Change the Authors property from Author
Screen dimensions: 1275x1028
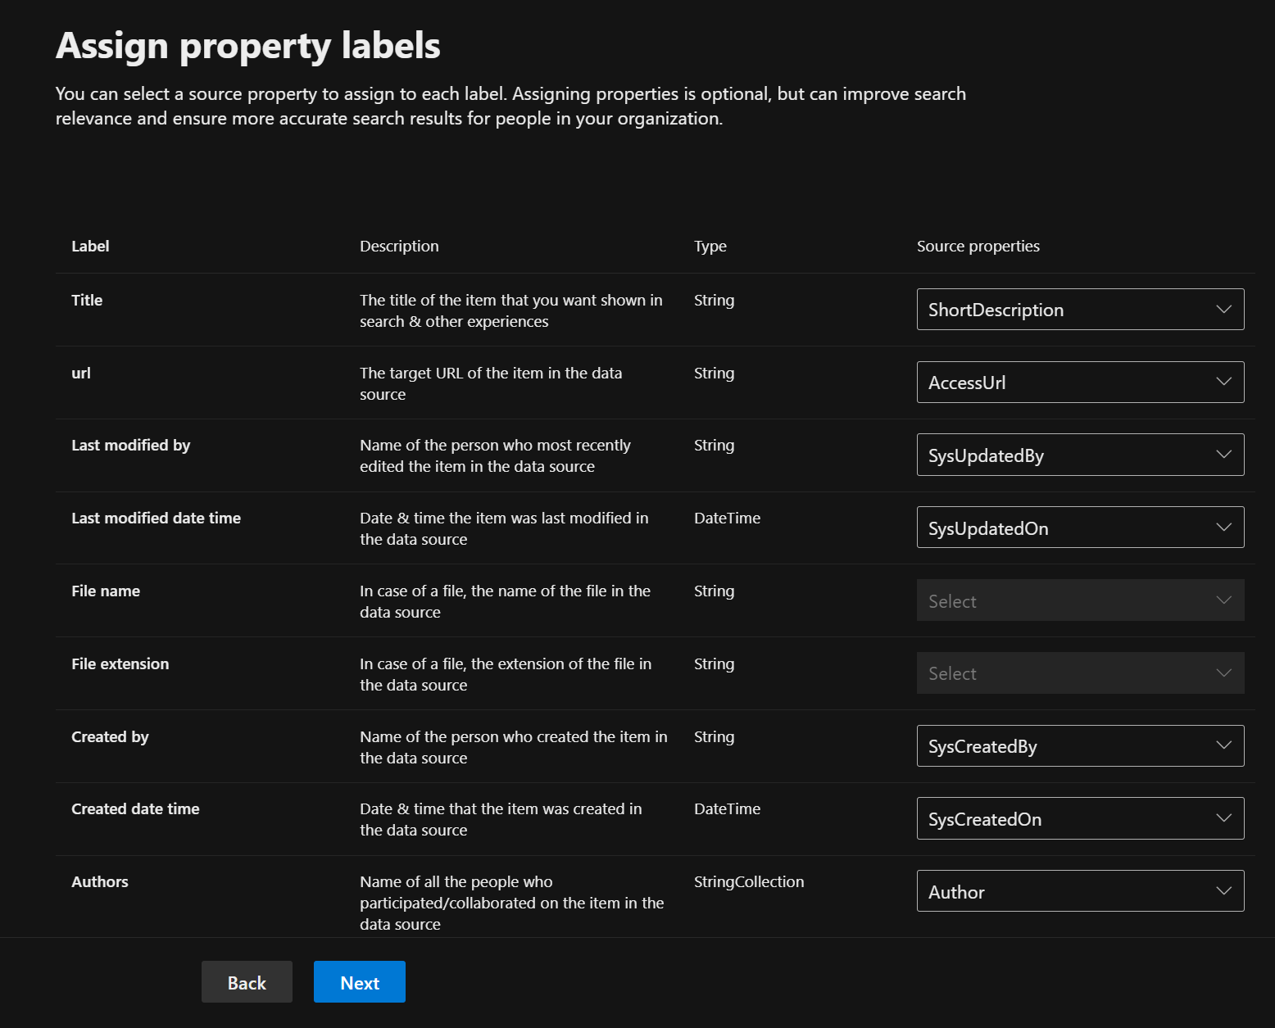pyautogui.click(x=1080, y=891)
